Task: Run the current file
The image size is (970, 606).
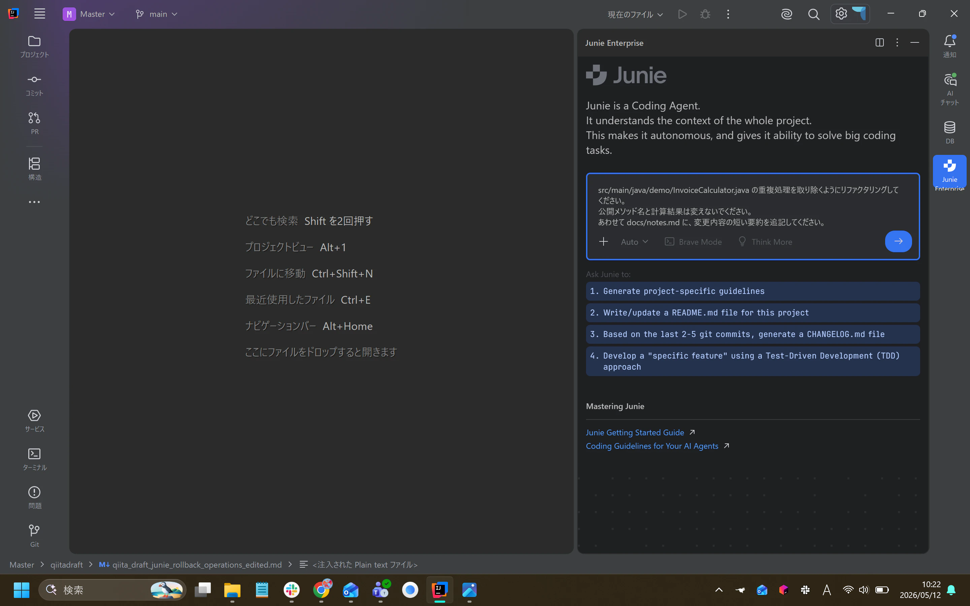Action: [682, 14]
